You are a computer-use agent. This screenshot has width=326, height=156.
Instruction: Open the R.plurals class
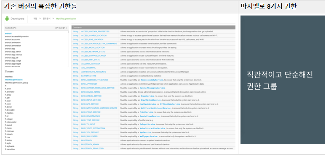tap(9, 134)
